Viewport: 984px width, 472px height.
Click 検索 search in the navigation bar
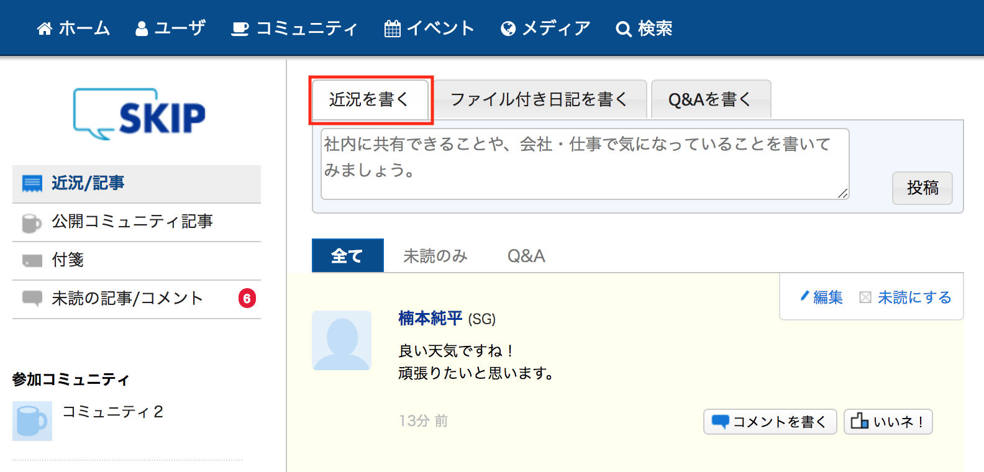[x=644, y=29]
